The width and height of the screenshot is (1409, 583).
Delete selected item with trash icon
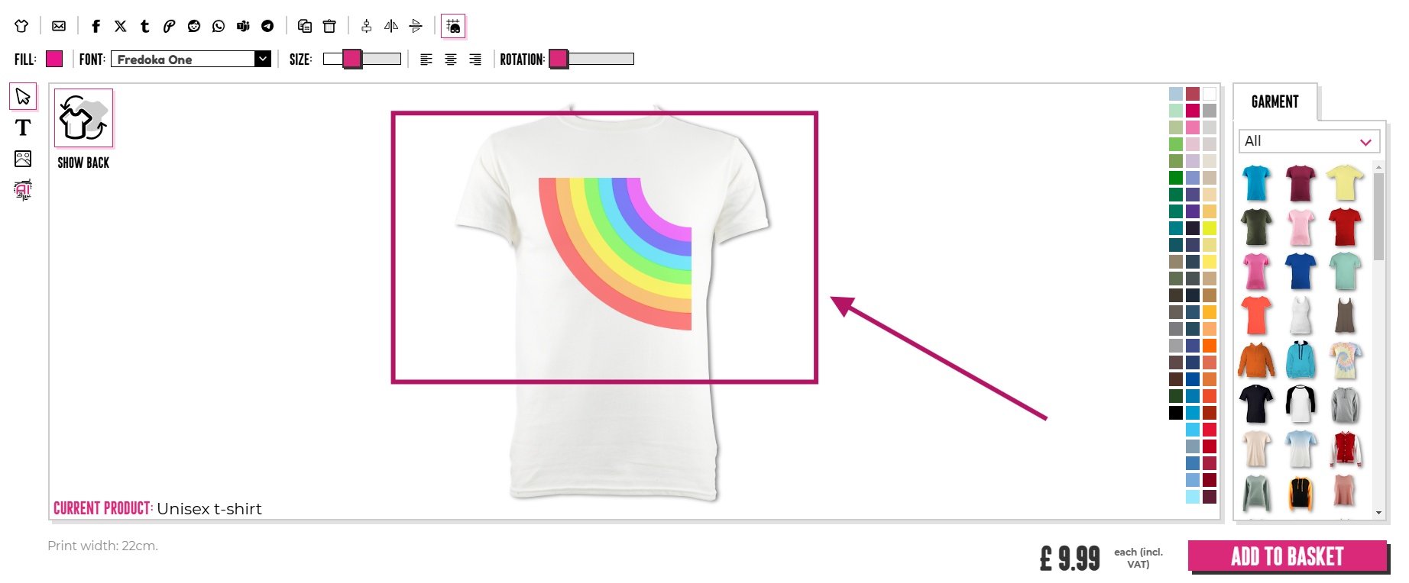pyautogui.click(x=329, y=26)
